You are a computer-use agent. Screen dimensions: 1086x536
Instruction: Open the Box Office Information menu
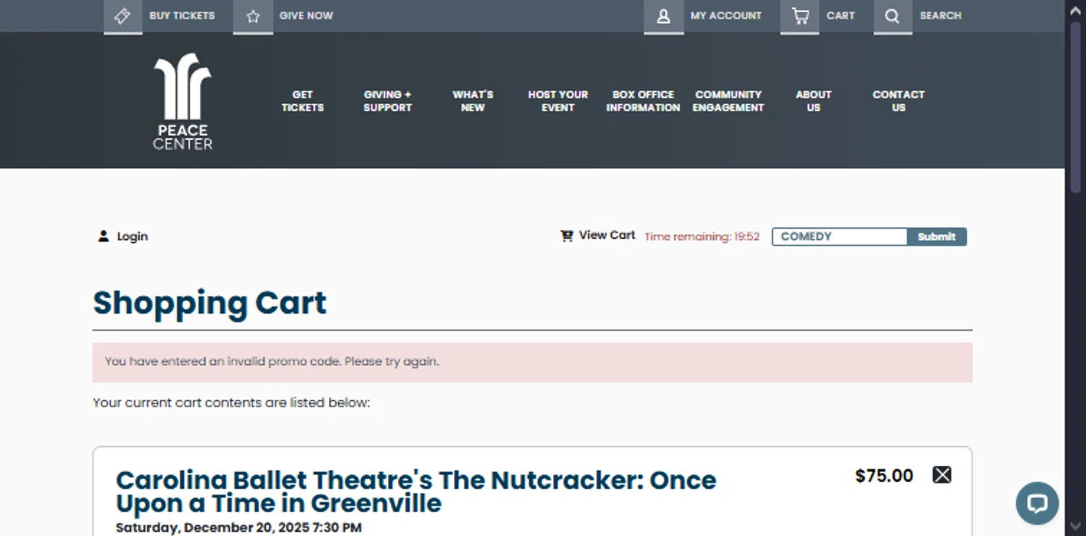tap(643, 101)
